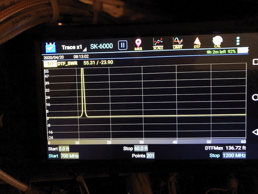
Task: Click the Stop 60.0 ft distance field
Action: pos(141,148)
